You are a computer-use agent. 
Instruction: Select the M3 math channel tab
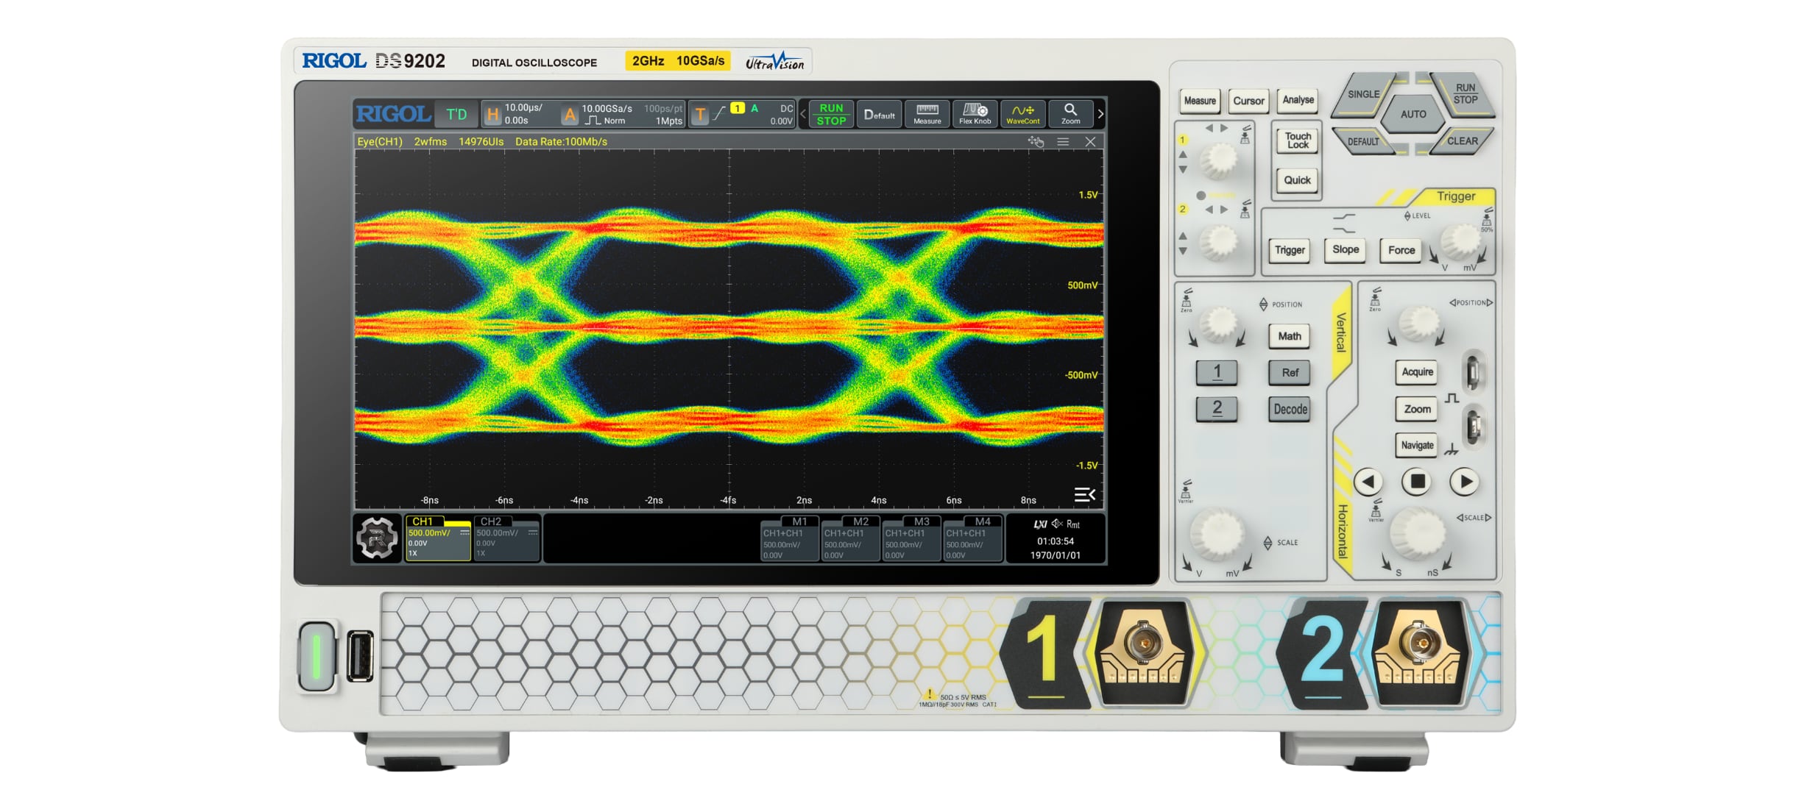pos(922,521)
